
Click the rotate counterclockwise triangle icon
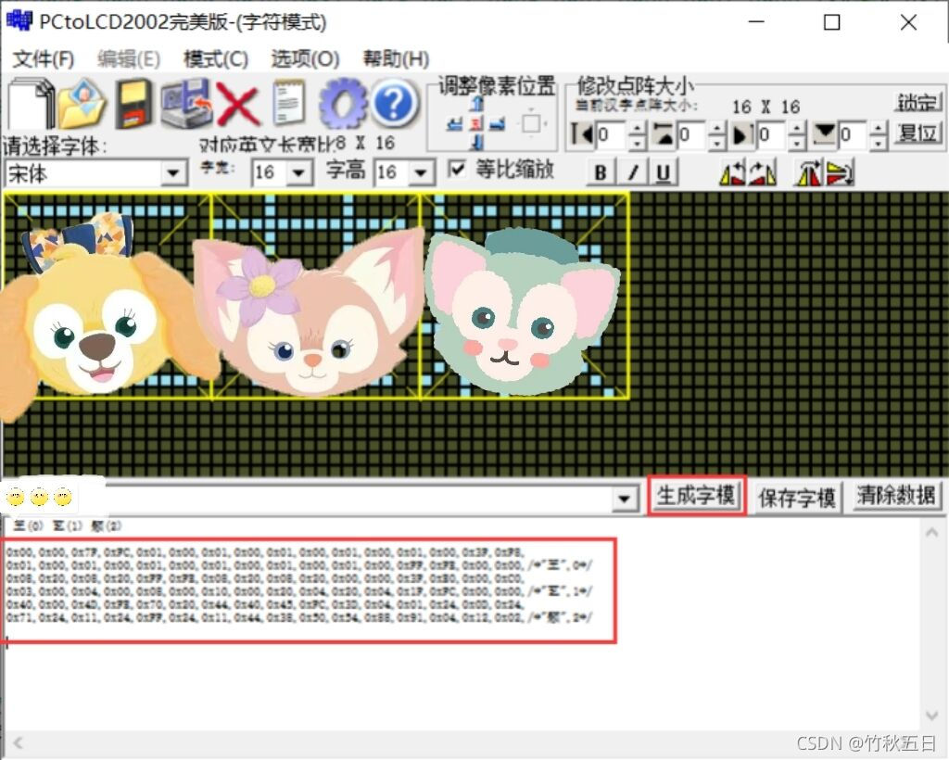[x=732, y=173]
